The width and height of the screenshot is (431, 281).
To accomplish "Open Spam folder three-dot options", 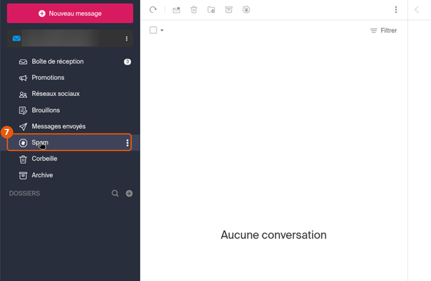I will coord(127,143).
